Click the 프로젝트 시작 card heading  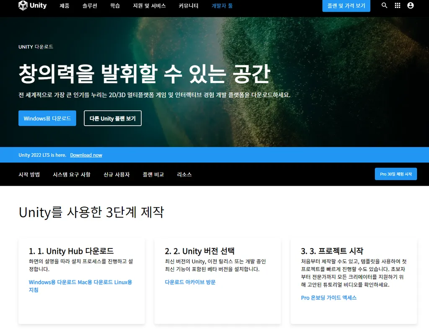332,251
